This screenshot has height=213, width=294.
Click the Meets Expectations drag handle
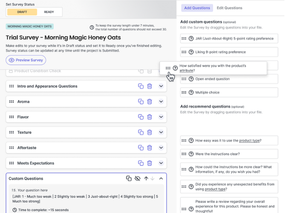point(12,163)
